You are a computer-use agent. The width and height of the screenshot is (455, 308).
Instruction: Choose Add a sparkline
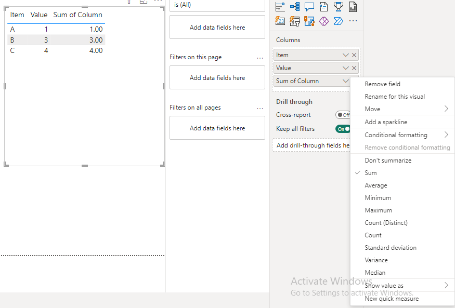coord(402,122)
